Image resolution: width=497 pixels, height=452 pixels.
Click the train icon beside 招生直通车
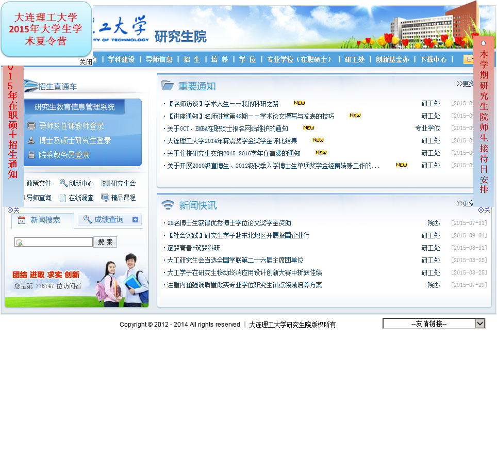[30, 85]
